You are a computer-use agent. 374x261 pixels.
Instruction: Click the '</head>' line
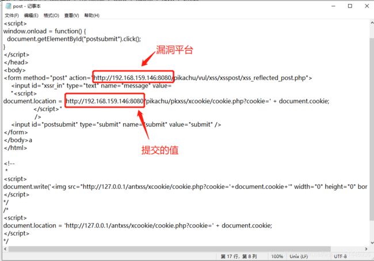[x=16, y=62]
